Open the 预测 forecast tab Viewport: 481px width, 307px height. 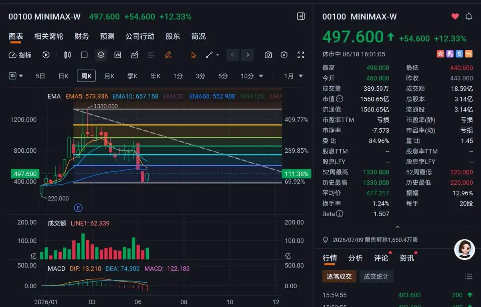(x=107, y=36)
